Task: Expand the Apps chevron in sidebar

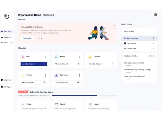Action: (12, 43)
